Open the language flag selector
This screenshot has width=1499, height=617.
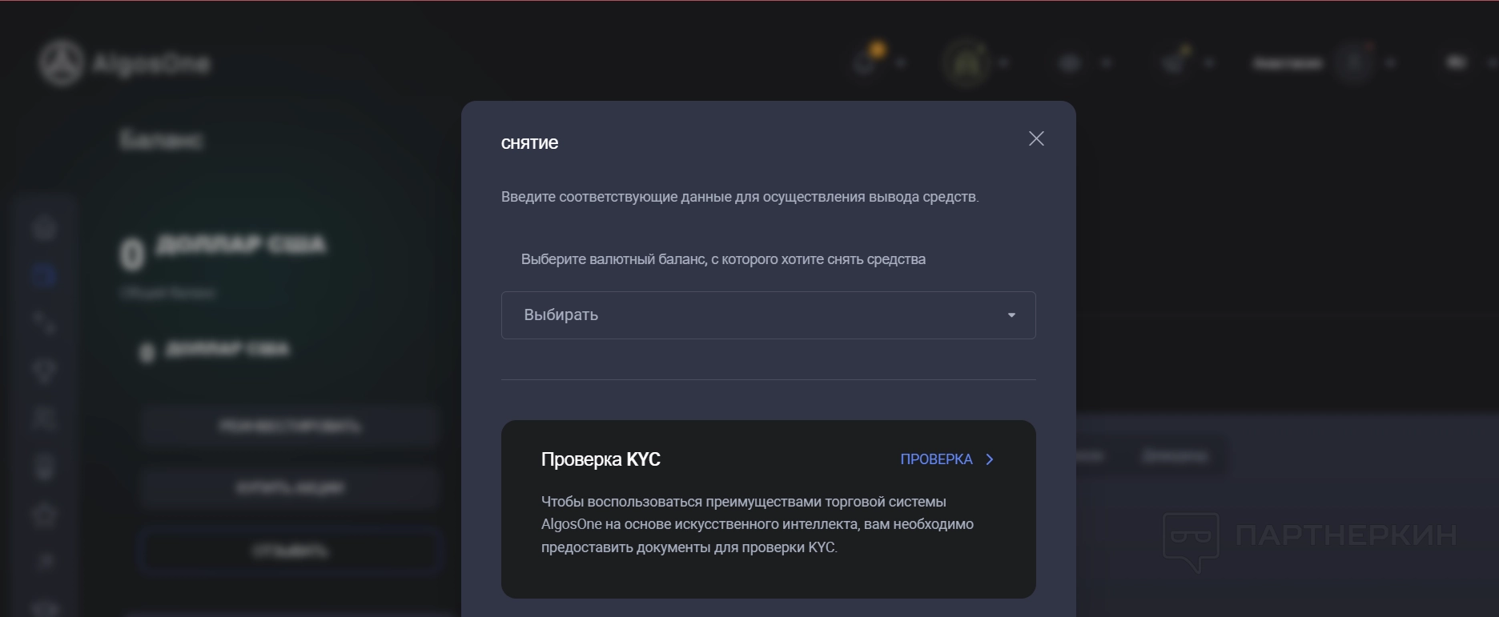pos(1457,62)
